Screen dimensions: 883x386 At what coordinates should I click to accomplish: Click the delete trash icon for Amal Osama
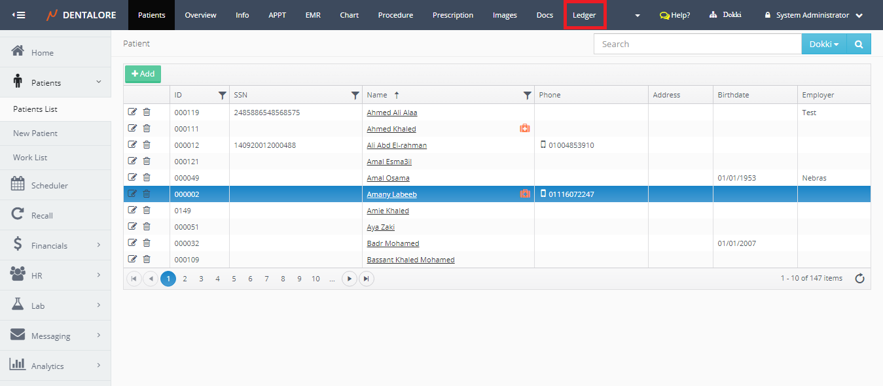[147, 177]
